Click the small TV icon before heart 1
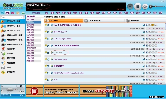Screen dimensions: 166x99 tap(46, 13)
